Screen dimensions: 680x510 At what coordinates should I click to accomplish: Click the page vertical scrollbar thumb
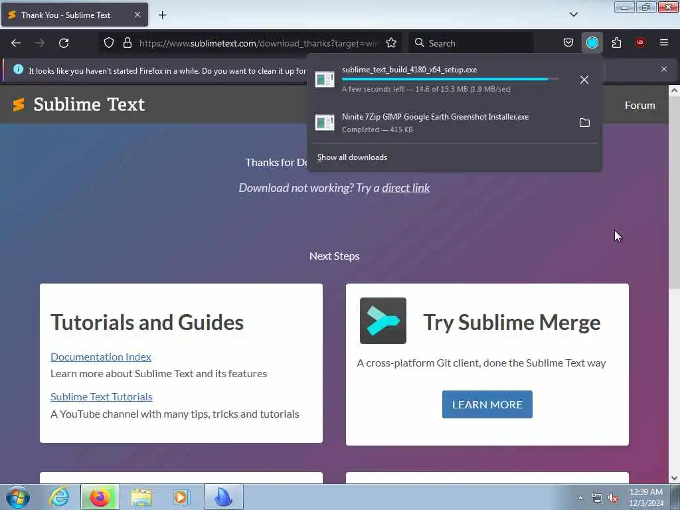674,192
